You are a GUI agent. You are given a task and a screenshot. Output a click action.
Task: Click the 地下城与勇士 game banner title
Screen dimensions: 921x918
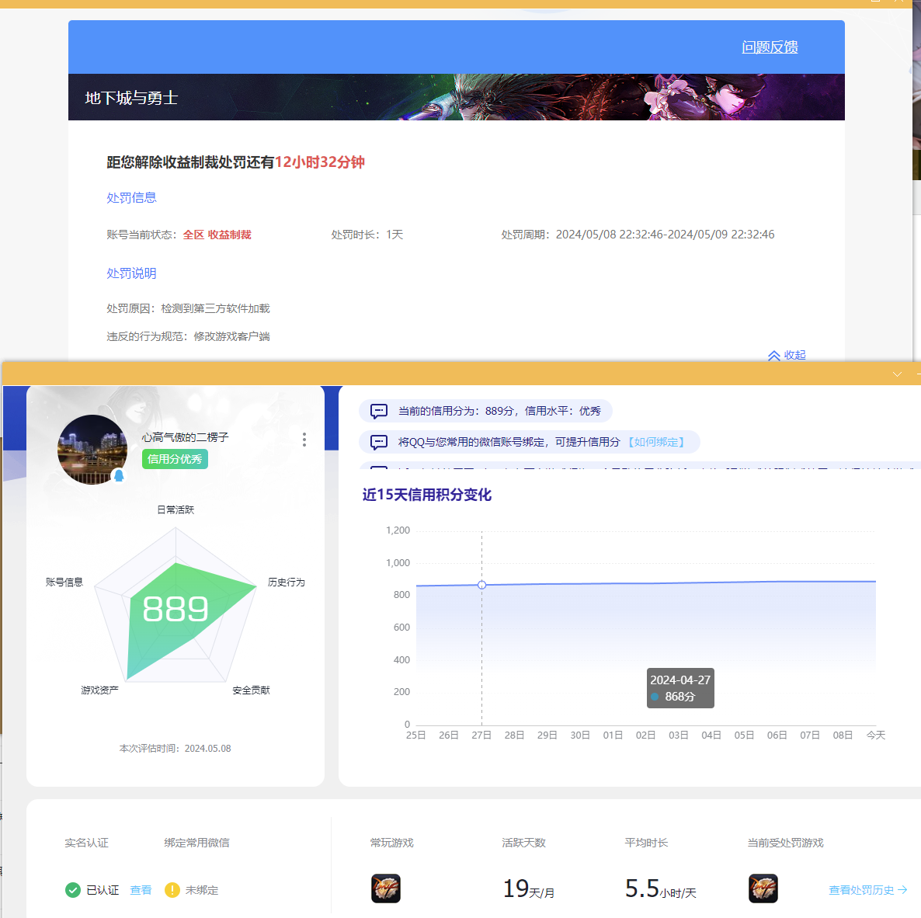point(131,98)
